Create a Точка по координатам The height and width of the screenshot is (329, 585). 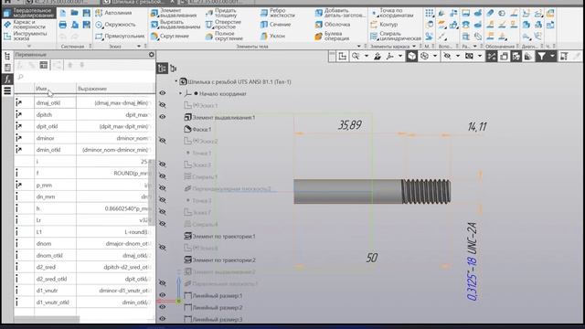click(392, 13)
